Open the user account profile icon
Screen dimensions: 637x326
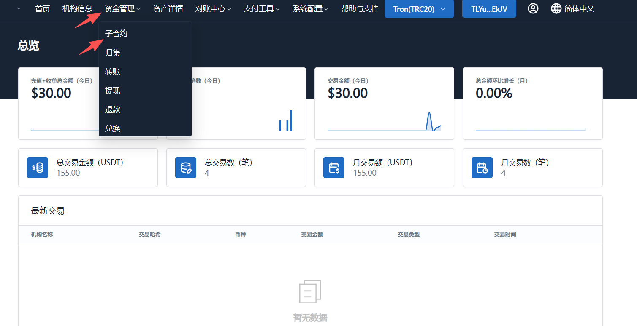click(533, 8)
